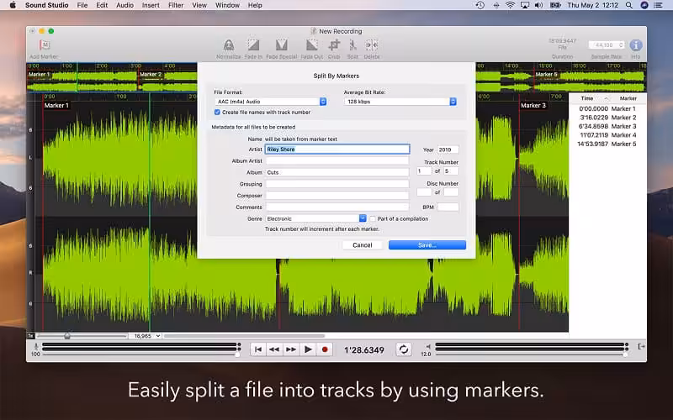Open the File Format dropdown

point(270,102)
